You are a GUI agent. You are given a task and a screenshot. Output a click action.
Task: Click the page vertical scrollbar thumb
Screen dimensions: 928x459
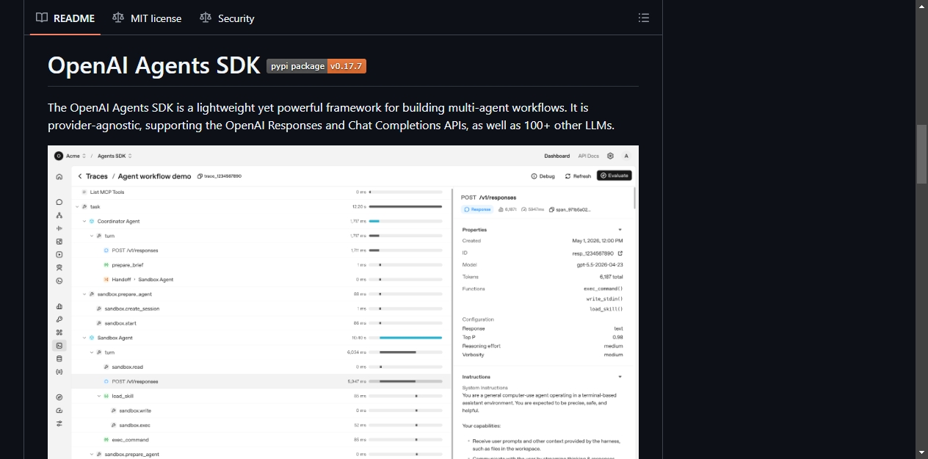click(921, 154)
